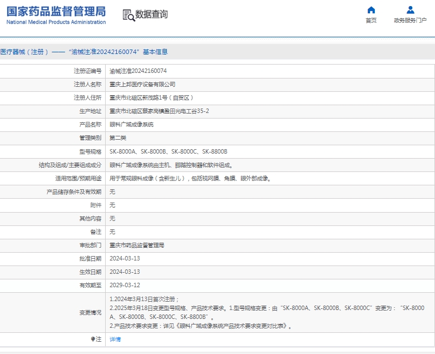Select production address ending 光电工谷35-2
The height and width of the screenshot is (354, 435).
point(159,111)
